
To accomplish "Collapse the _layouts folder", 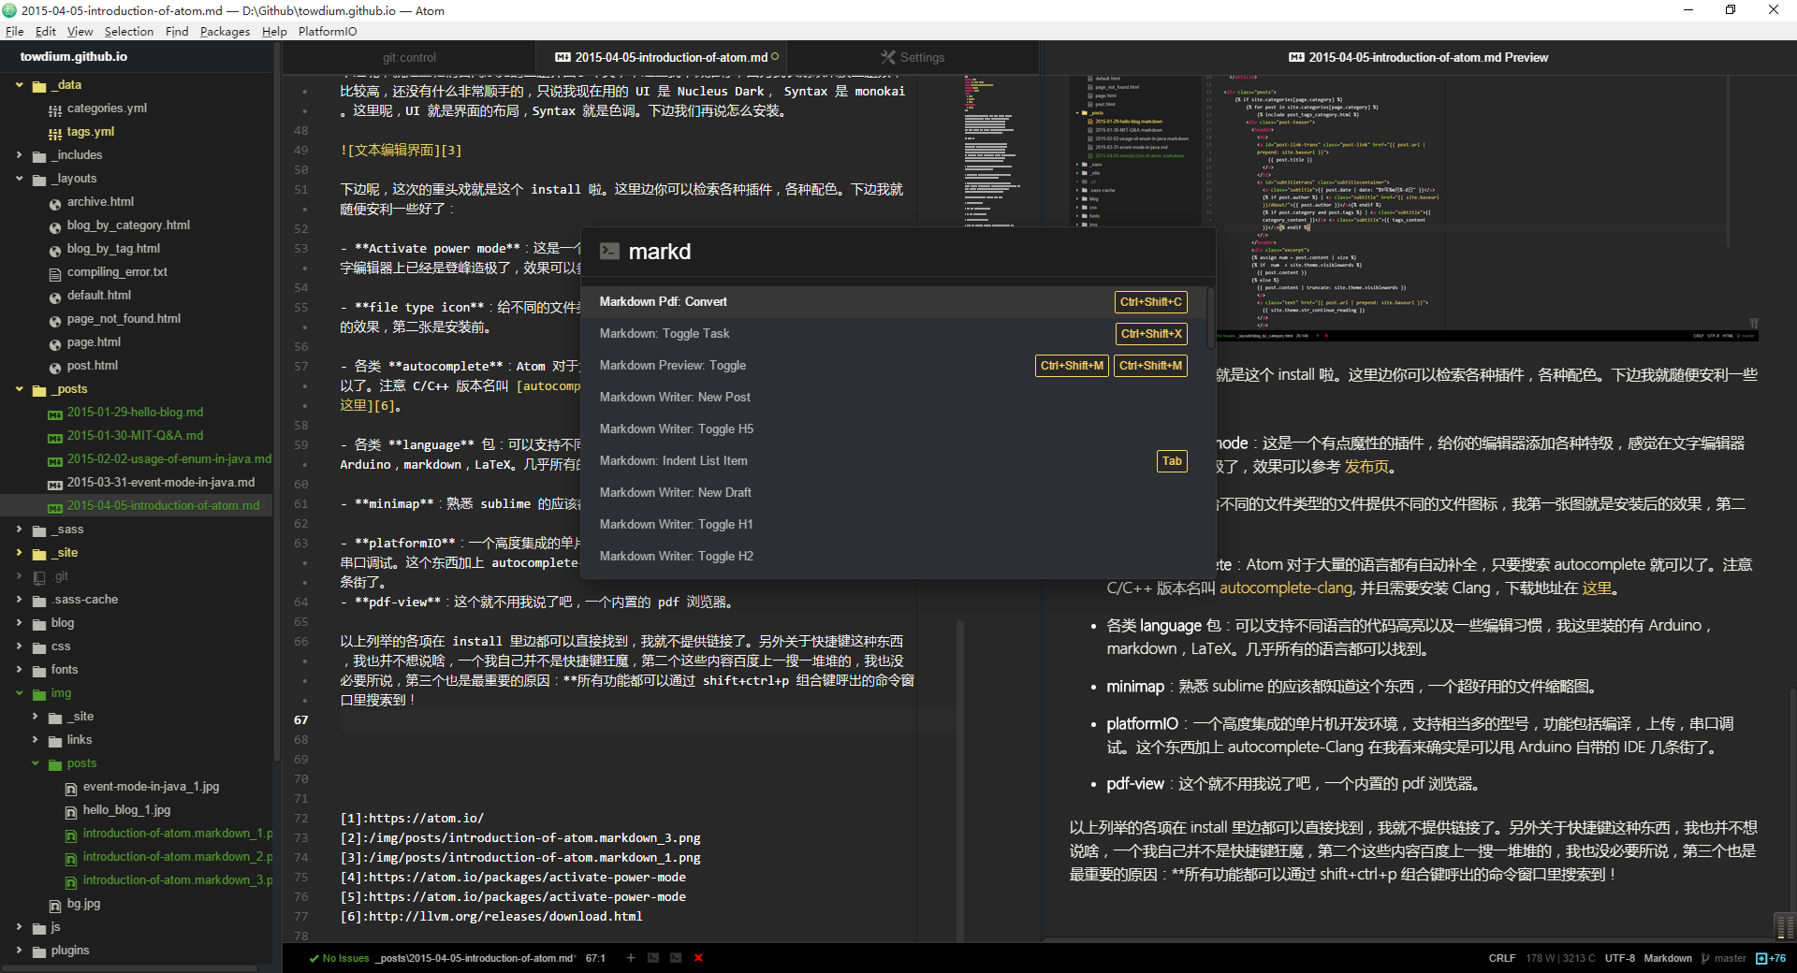I will [20, 179].
